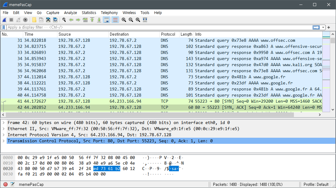Screen dimensions: 336x188
Task: Open the Capture menu
Action: click(x=53, y=12)
